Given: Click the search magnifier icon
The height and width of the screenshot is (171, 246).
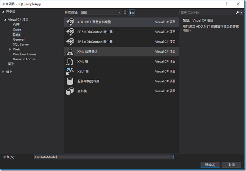Looking at the screenshot, I should (x=238, y=12).
